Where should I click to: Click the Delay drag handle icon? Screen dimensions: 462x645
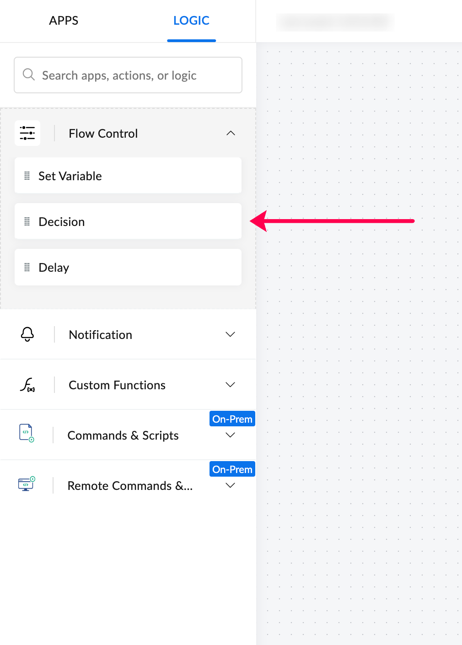(x=27, y=267)
